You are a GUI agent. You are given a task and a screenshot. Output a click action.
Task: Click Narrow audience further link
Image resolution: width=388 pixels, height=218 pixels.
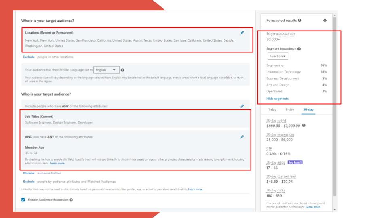pos(30,173)
